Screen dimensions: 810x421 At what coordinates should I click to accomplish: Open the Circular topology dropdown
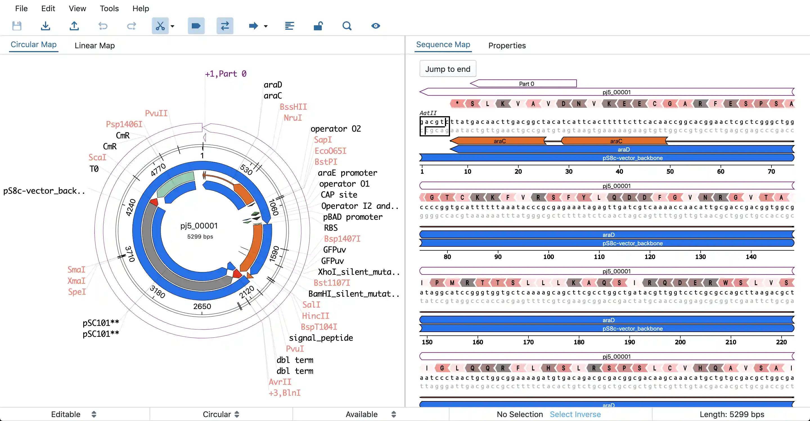tap(221, 414)
